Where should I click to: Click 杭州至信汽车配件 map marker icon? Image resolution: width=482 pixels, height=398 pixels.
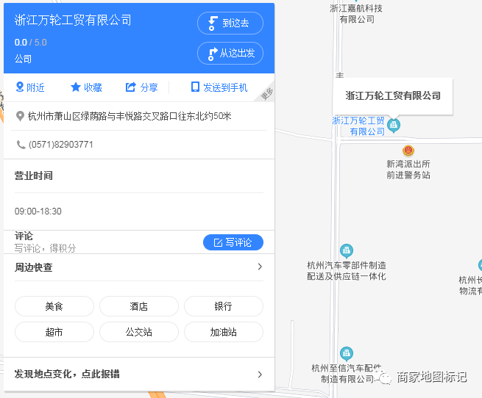pyautogui.click(x=346, y=354)
